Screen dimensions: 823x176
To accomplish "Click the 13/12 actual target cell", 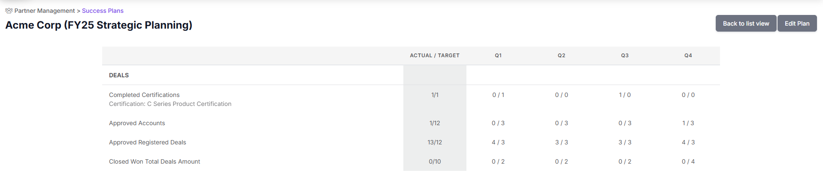I will click(435, 142).
